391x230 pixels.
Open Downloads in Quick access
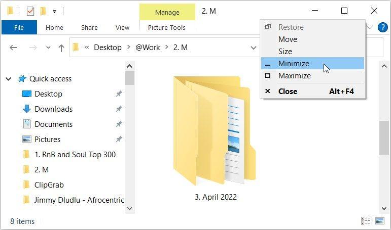(x=54, y=109)
